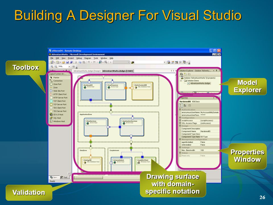The image size is (273, 205).
Task: Open the Window menu
Action: [x=104, y=58]
